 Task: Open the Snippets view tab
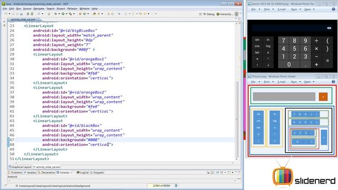pyautogui.click(x=97, y=173)
